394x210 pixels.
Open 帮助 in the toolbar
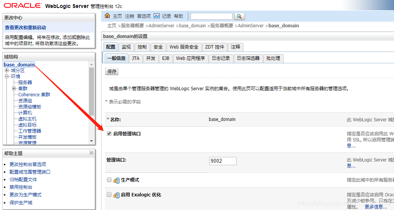pos(178,16)
